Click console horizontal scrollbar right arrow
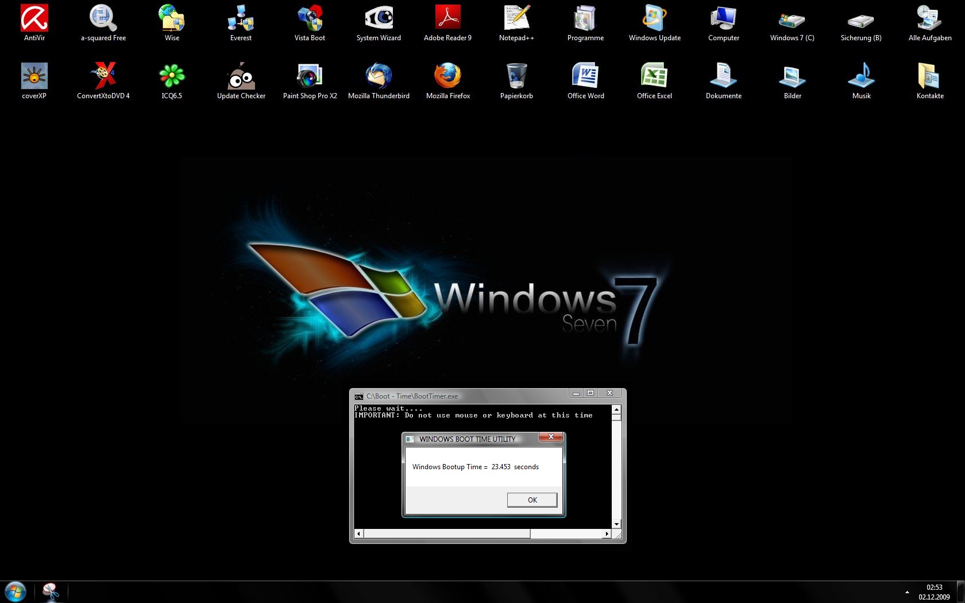 pyautogui.click(x=607, y=534)
